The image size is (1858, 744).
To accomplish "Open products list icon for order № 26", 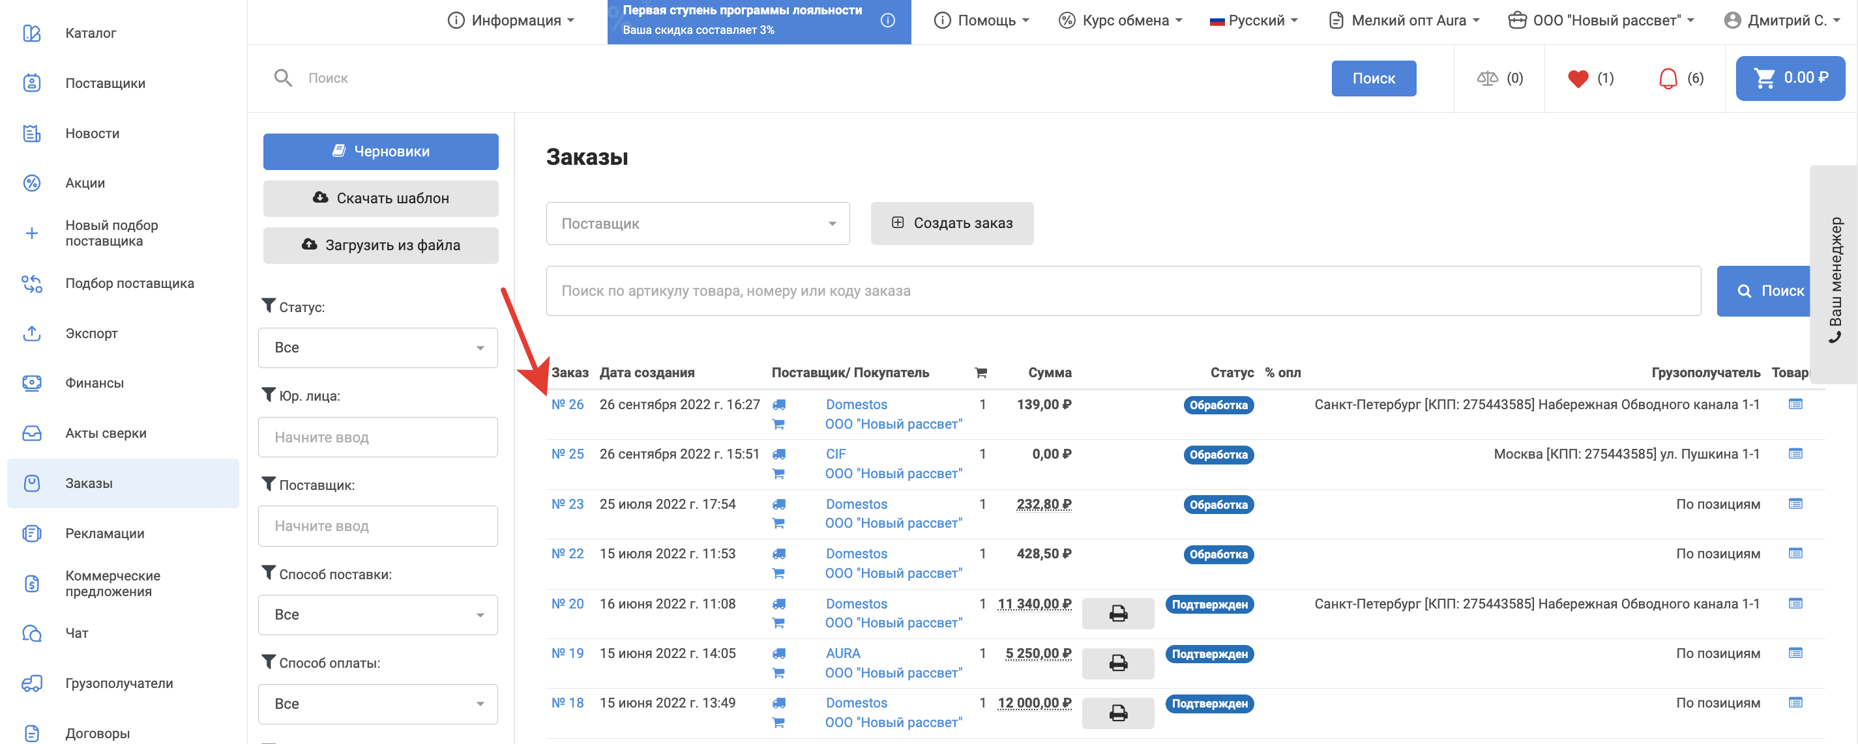I will (x=1795, y=405).
